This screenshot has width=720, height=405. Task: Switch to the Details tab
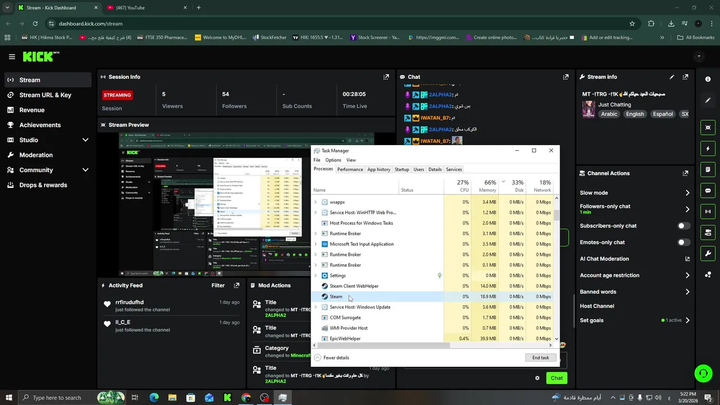click(435, 169)
